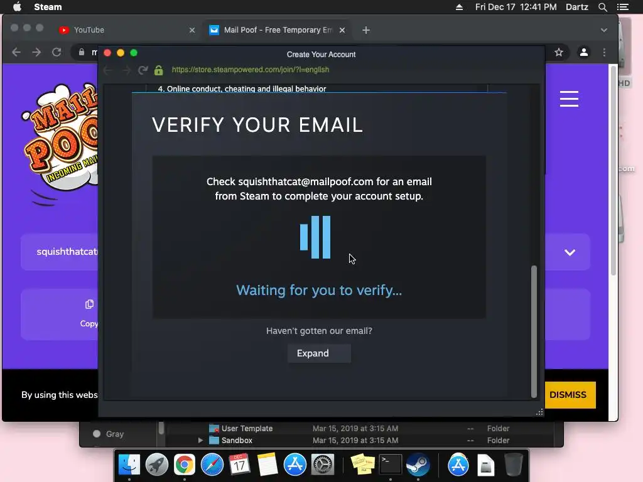Open a new browser tab with plus button
Screen dimensions: 643x482
366,30
